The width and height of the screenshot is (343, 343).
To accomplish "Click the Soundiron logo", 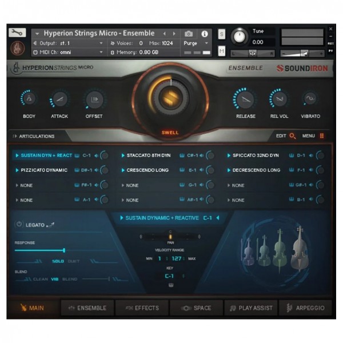I will [x=302, y=68].
